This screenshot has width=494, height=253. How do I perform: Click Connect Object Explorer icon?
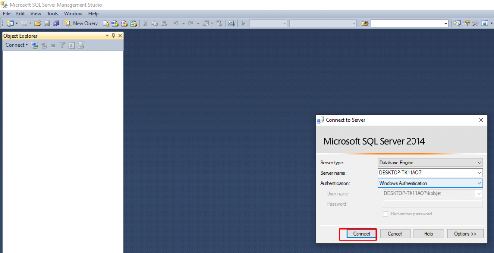(35, 45)
